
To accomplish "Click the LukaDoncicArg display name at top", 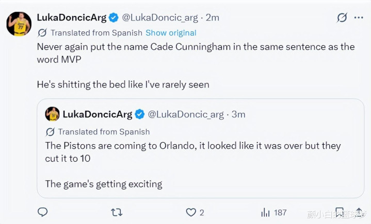I will [72, 18].
